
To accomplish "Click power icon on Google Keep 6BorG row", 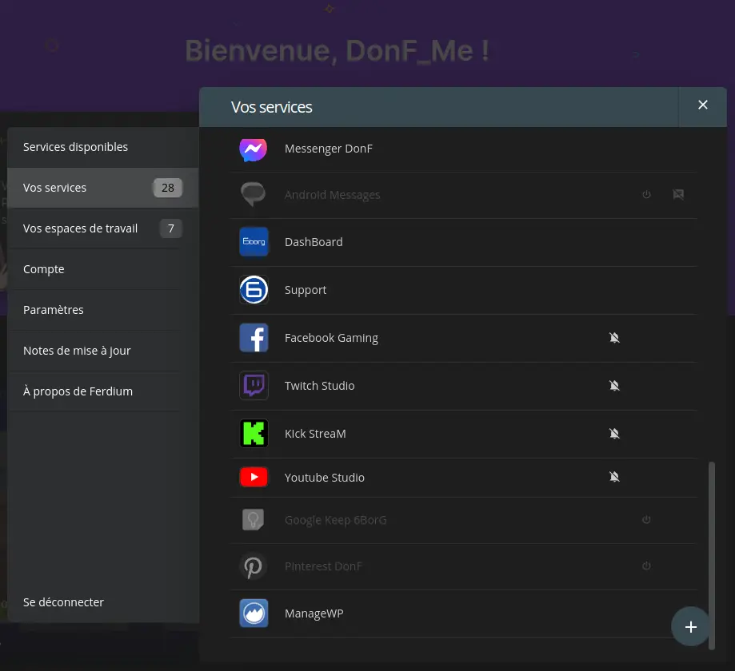I will click(646, 520).
